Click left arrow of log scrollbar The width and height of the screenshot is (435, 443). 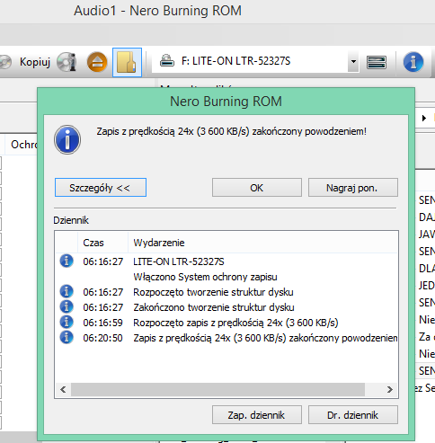tap(63, 389)
